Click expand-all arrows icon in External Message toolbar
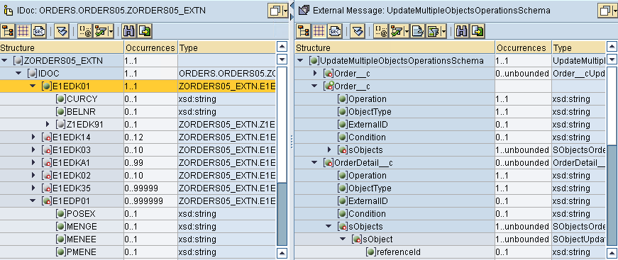Viewport: 618px width, 260px height. coord(357,31)
